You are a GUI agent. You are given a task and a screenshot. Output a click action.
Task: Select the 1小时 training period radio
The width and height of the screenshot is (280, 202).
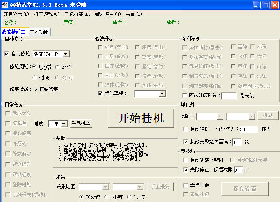tap(34, 67)
